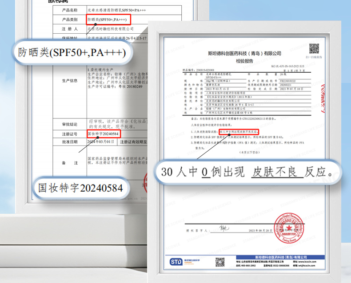Click completion date 2023 年 07 月 10 日
Viewport: 351px width, 283px height.
click(291, 89)
